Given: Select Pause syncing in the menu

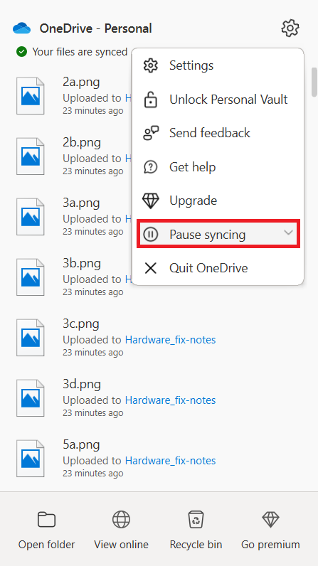Looking at the screenshot, I should tap(218, 235).
